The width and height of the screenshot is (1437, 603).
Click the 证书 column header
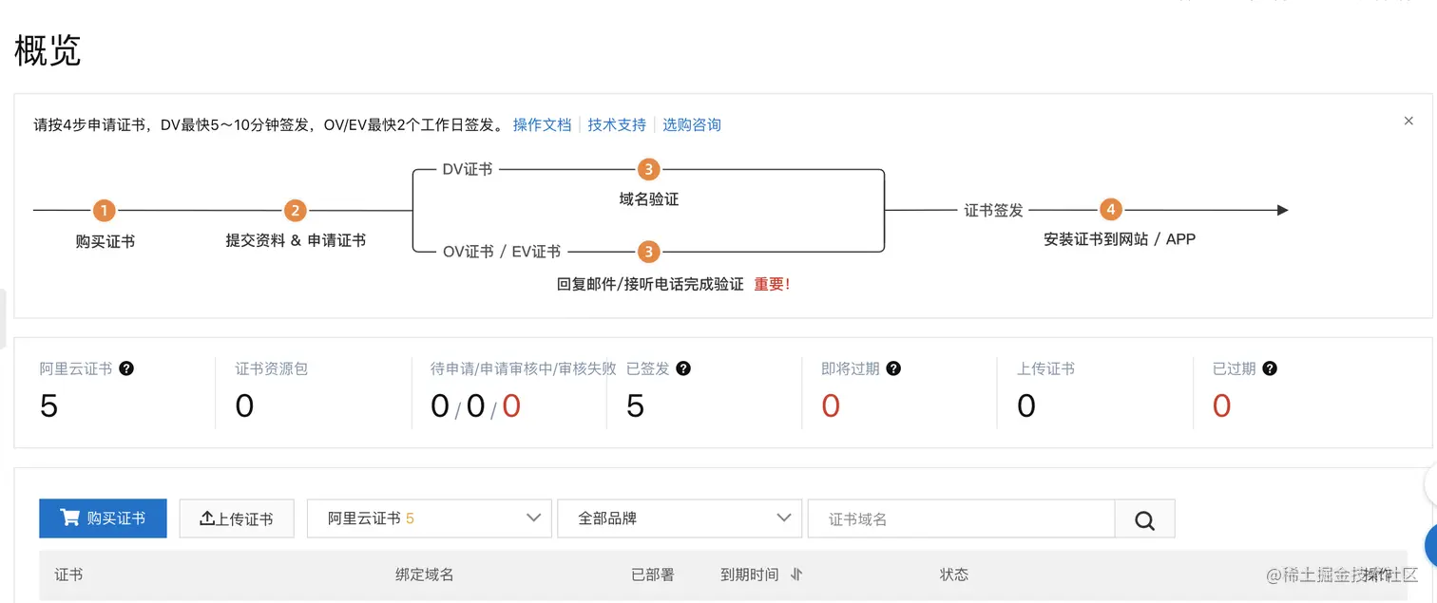pyautogui.click(x=68, y=575)
